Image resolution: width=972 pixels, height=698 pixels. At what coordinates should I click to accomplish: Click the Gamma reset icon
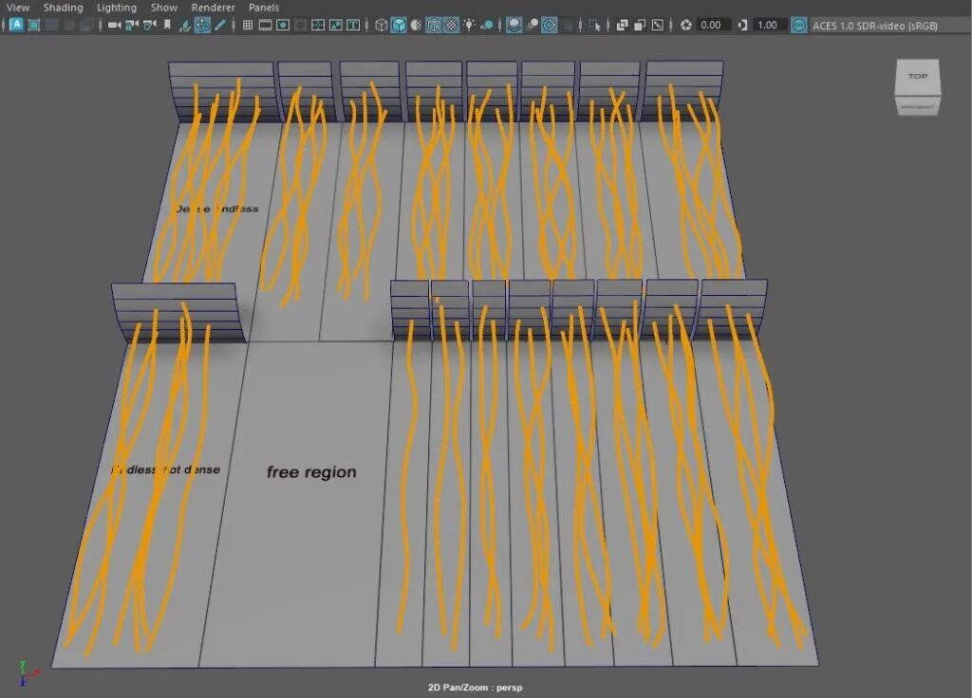[742, 25]
